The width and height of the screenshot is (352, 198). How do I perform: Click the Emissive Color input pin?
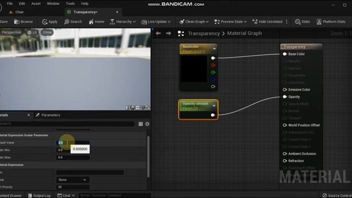point(285,90)
